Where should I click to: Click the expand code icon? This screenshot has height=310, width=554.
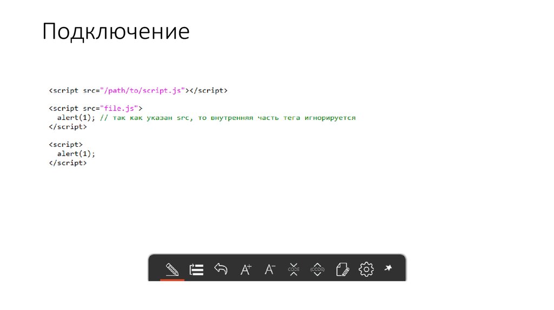[x=317, y=269]
